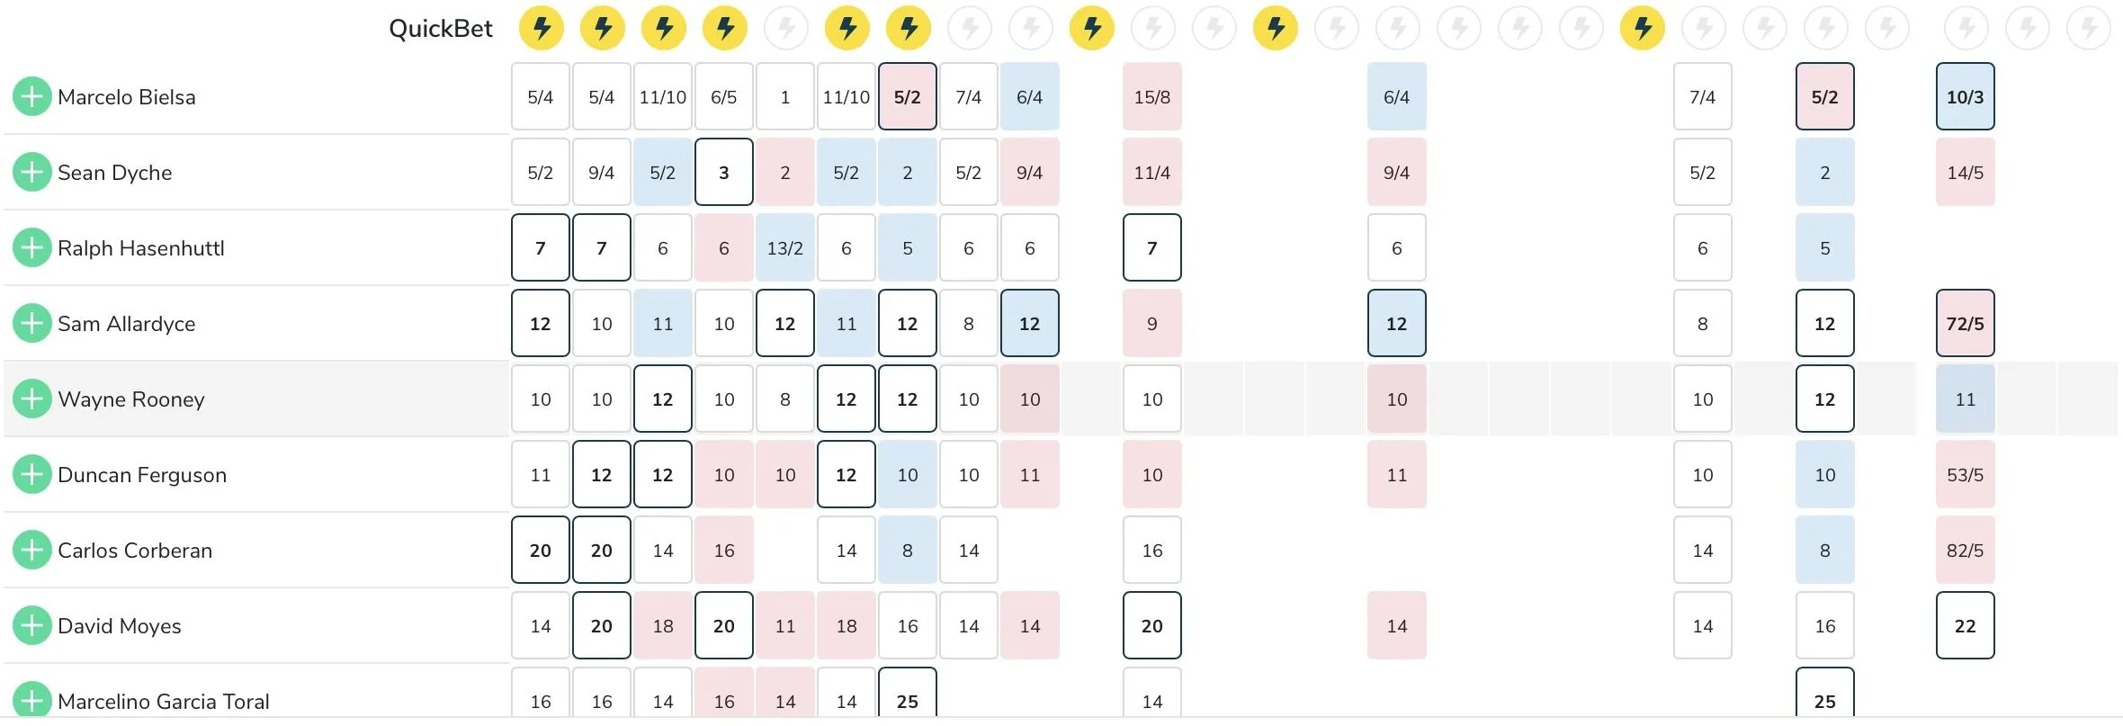Toggle the first yellow QuickBet lightning icon
The image size is (2123, 726).
tap(541, 28)
